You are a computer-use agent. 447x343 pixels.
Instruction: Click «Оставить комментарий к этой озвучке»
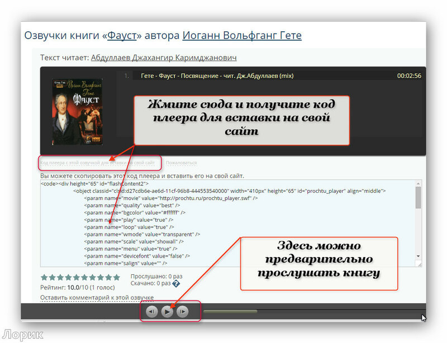97,298
